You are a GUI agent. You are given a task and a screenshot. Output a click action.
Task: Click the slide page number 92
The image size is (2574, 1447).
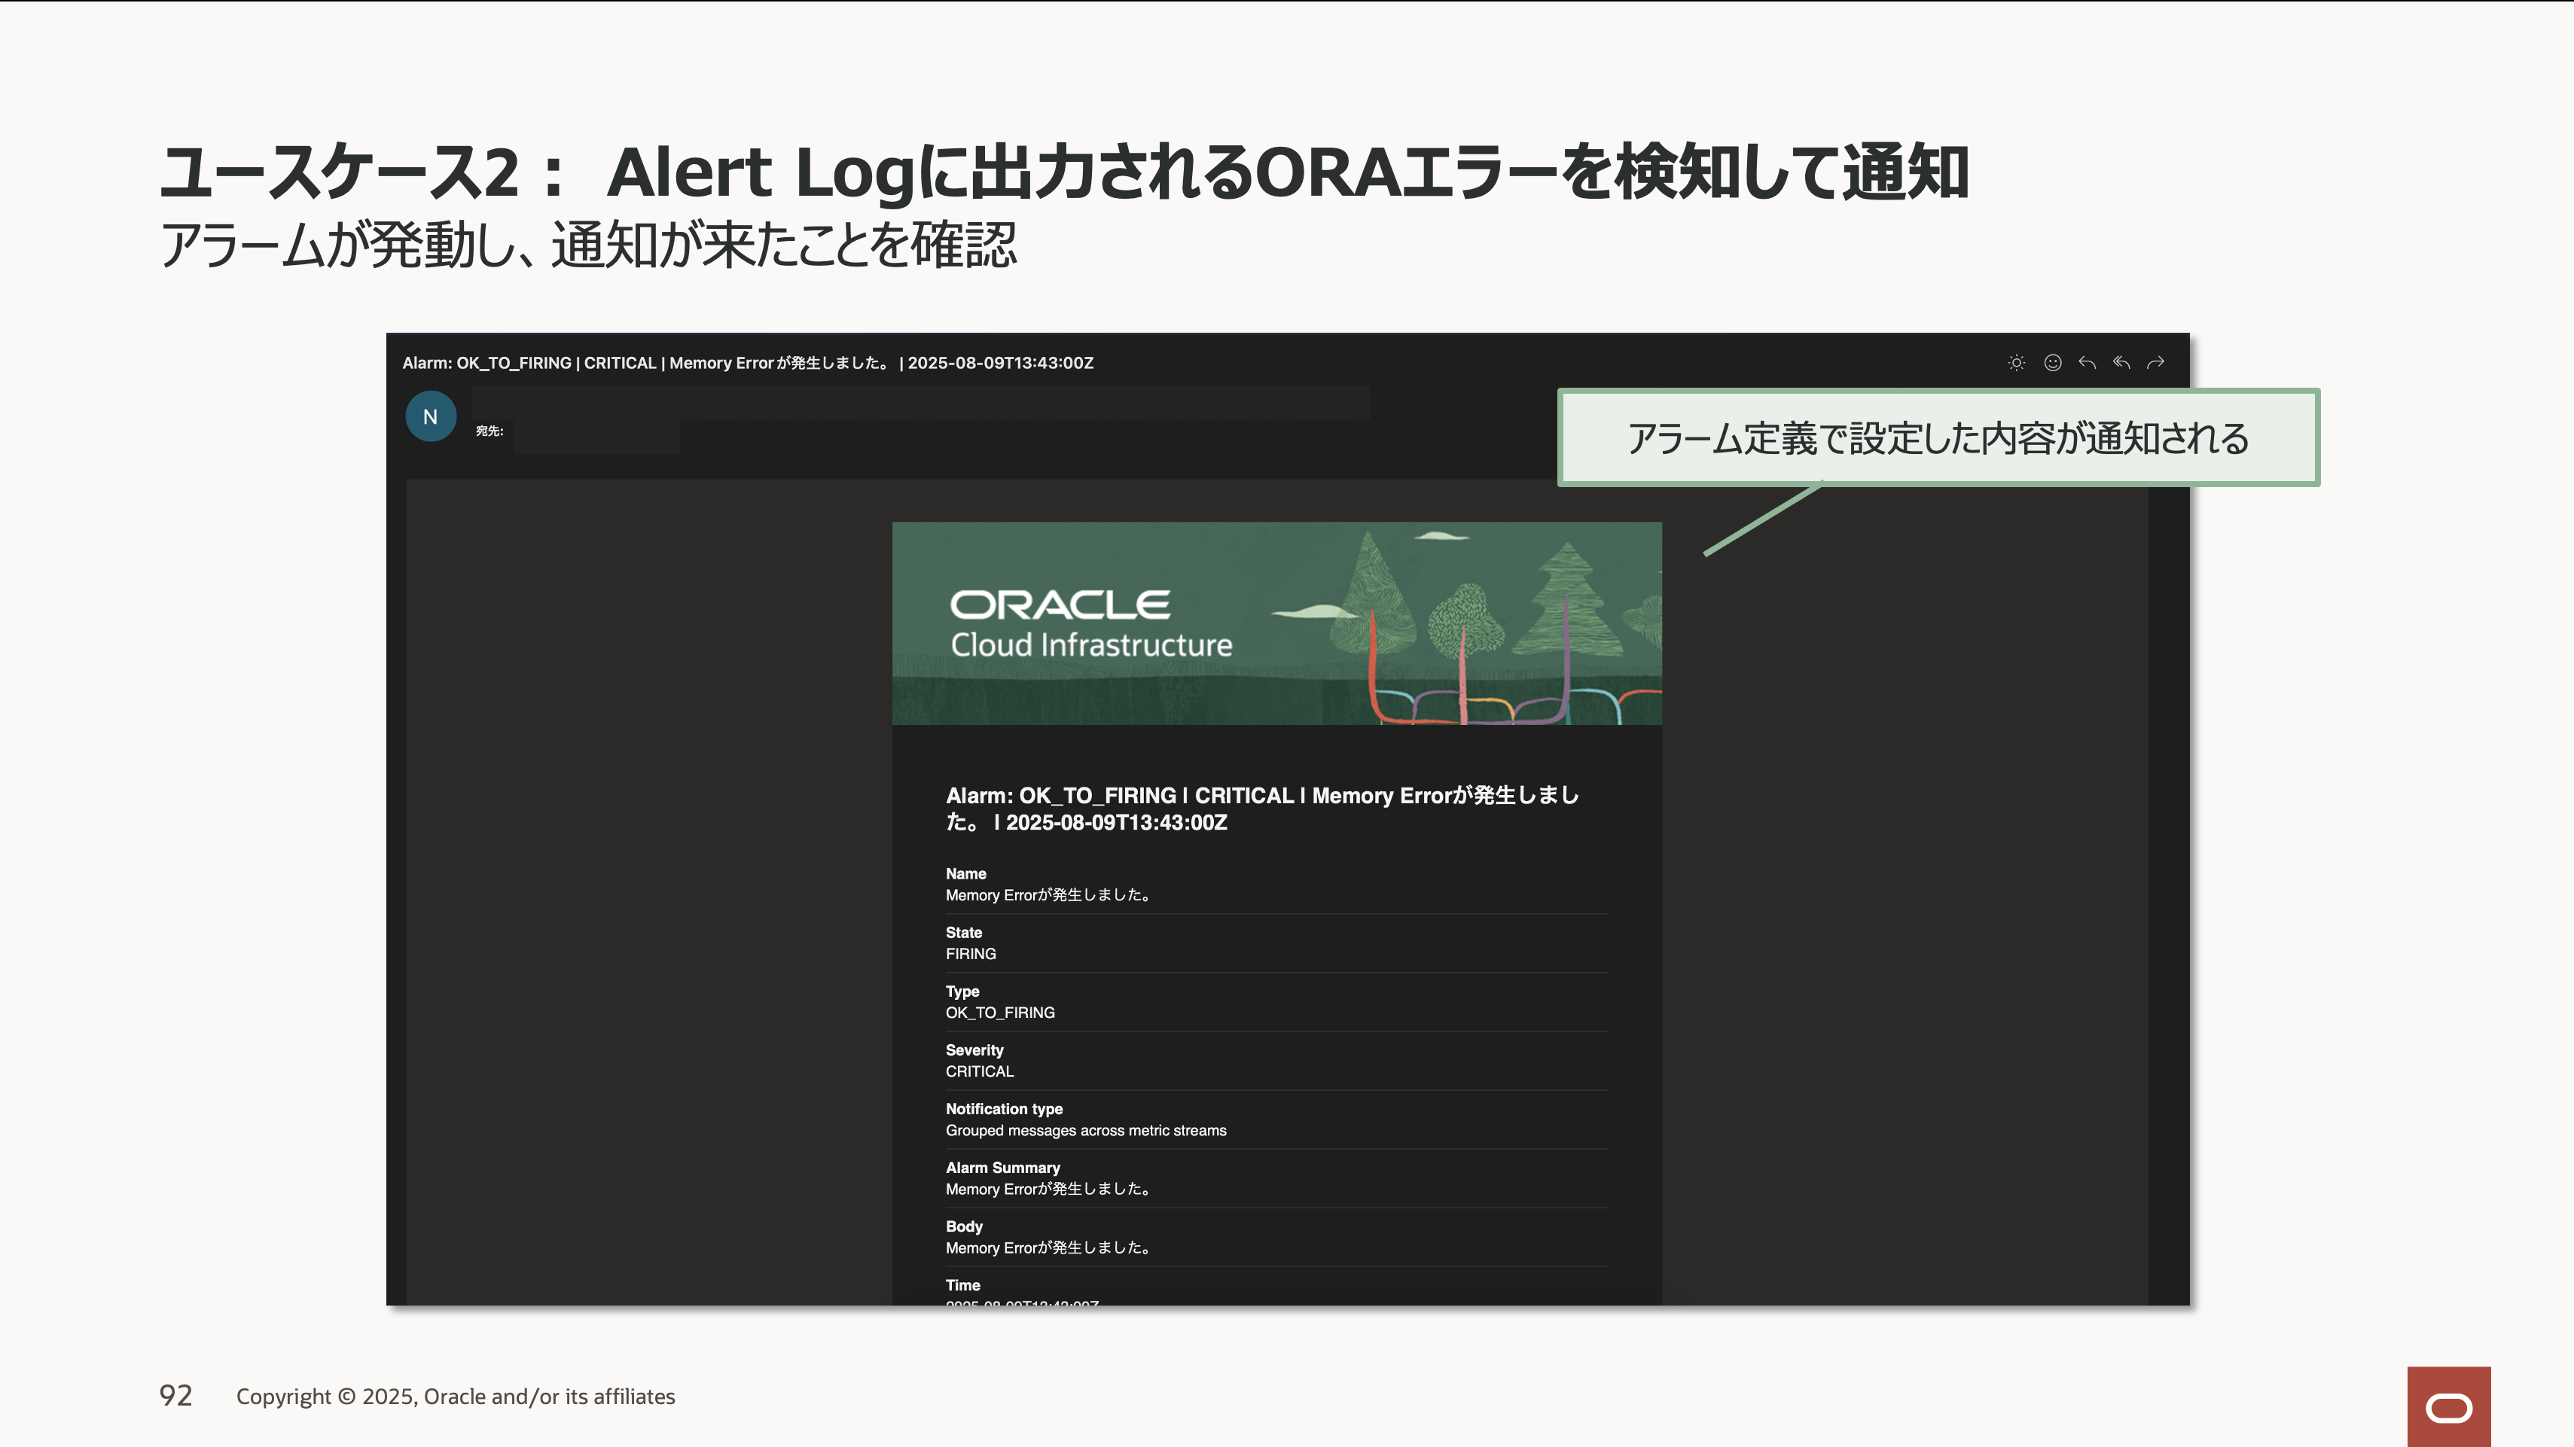[x=176, y=1395]
